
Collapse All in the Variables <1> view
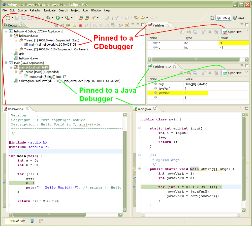click(195, 73)
